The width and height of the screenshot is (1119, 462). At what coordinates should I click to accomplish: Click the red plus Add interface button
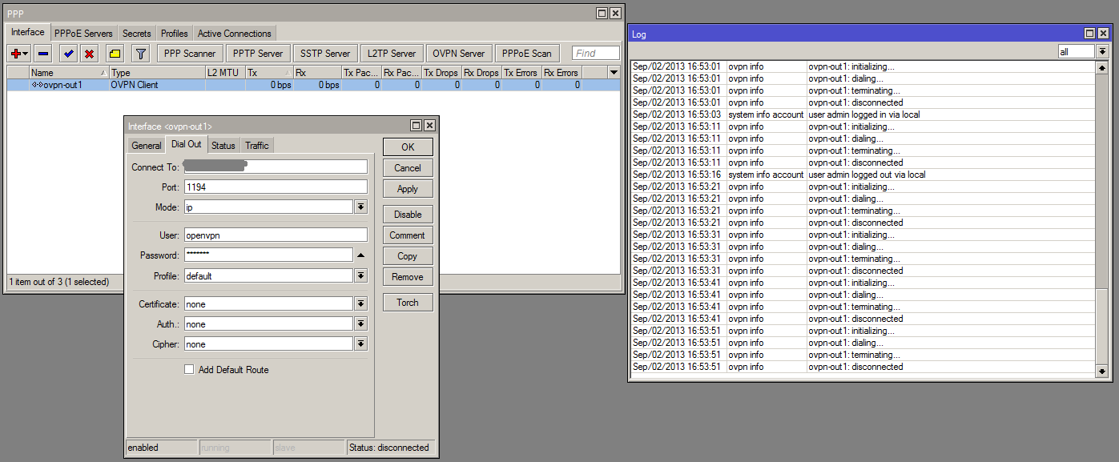tap(16, 54)
